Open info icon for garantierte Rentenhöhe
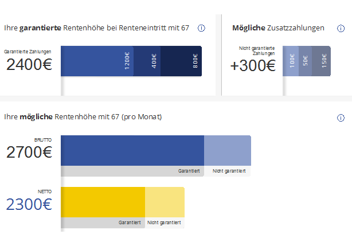Screen dimensions: 352x246 point(201,28)
